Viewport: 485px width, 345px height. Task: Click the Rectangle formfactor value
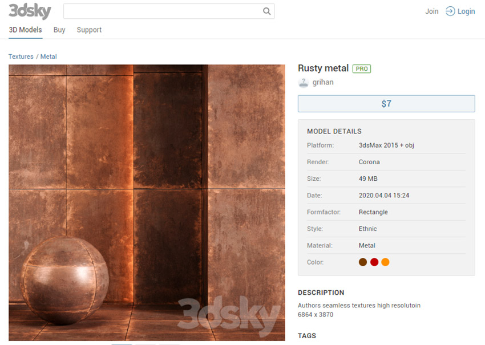point(373,212)
